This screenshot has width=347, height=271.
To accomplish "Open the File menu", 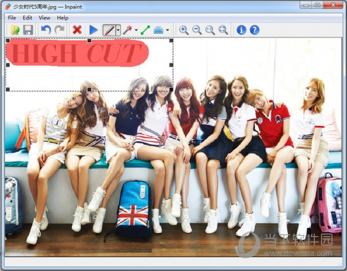I will click(x=12, y=18).
